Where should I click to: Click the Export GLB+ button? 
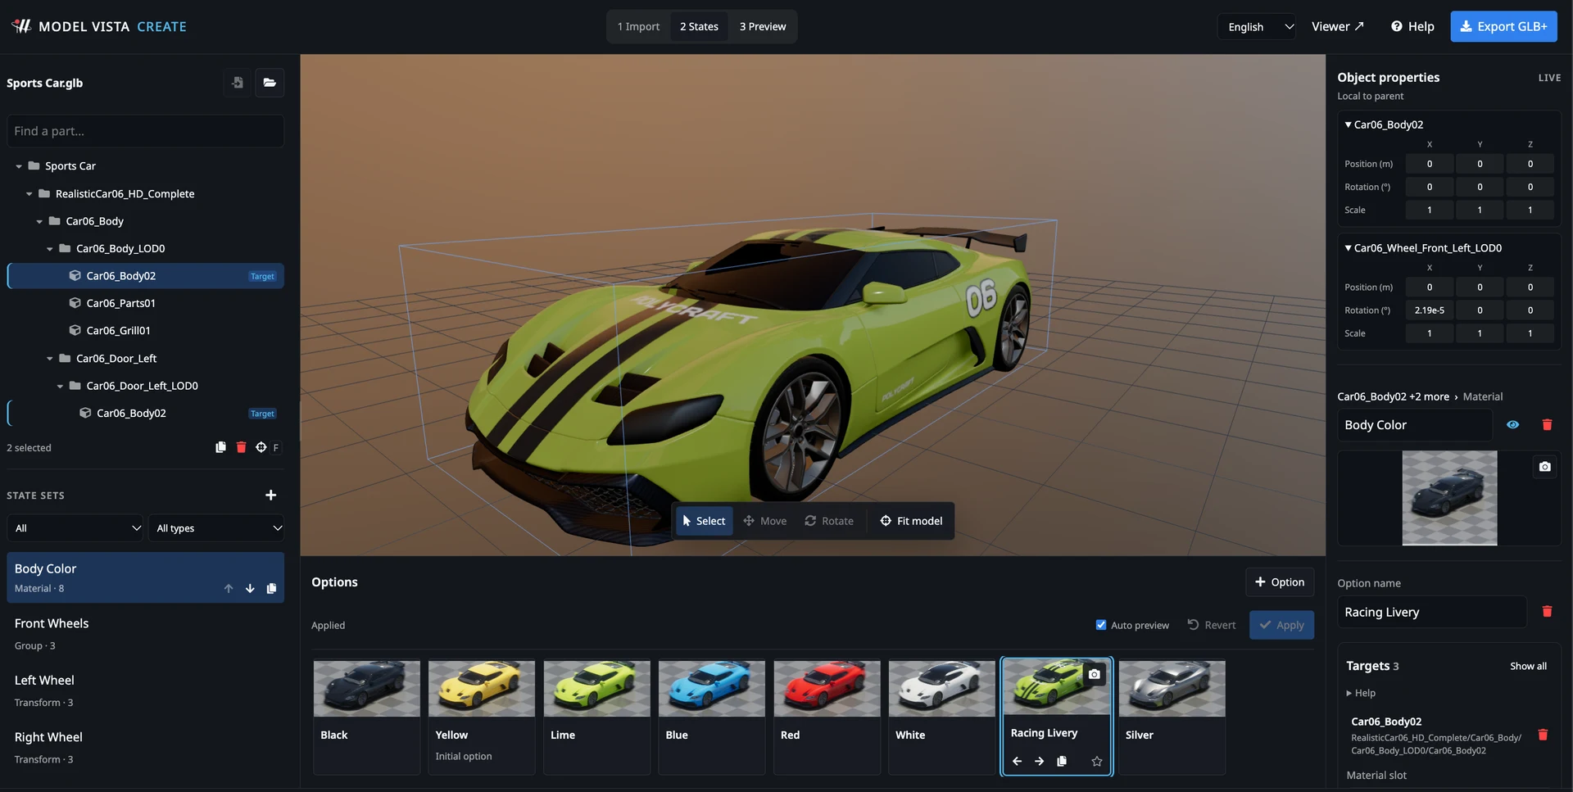point(1503,27)
